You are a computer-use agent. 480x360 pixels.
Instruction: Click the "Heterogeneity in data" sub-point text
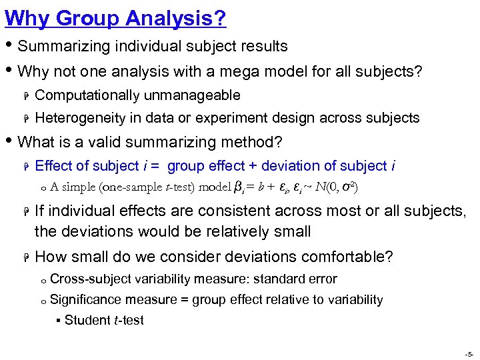pos(227,118)
